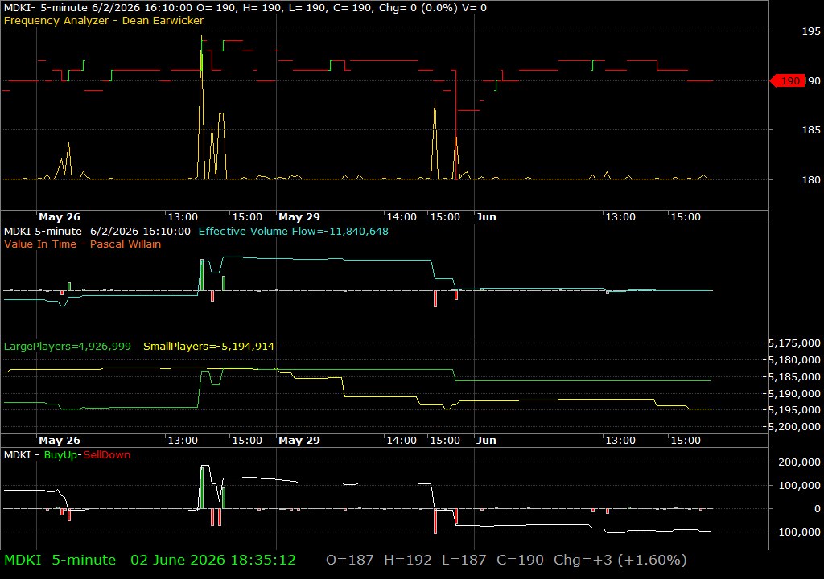Click the 195 price axis label
Viewport: 824px width, 579px height.
click(811, 31)
